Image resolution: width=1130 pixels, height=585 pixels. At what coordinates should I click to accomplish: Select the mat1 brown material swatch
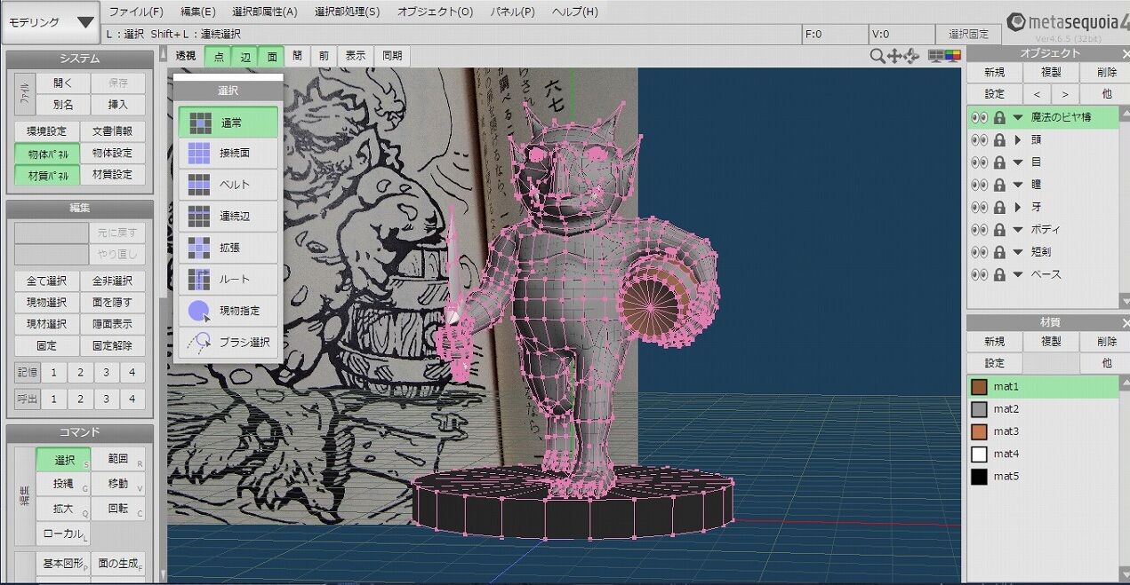point(979,387)
